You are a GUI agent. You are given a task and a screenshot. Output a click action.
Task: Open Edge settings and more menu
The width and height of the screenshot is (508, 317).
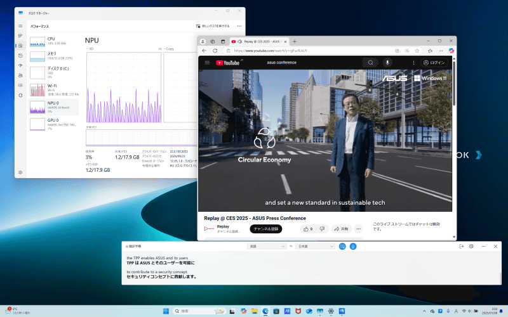441,51
